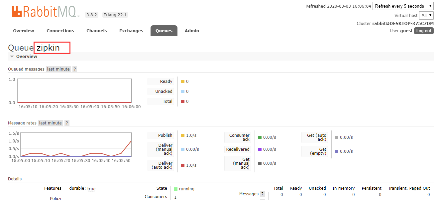Open the refresh interval dropdown
Viewport: 439px width, 200px height.
point(403,6)
